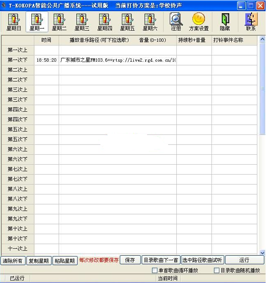The width and height of the screenshot is (266, 283).
Task: Open the 星期三 (Wednesday) schedule icon
Action: click(82, 22)
